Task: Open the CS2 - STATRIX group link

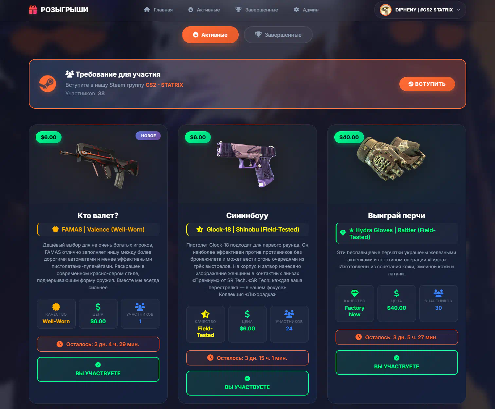Action: (x=164, y=85)
